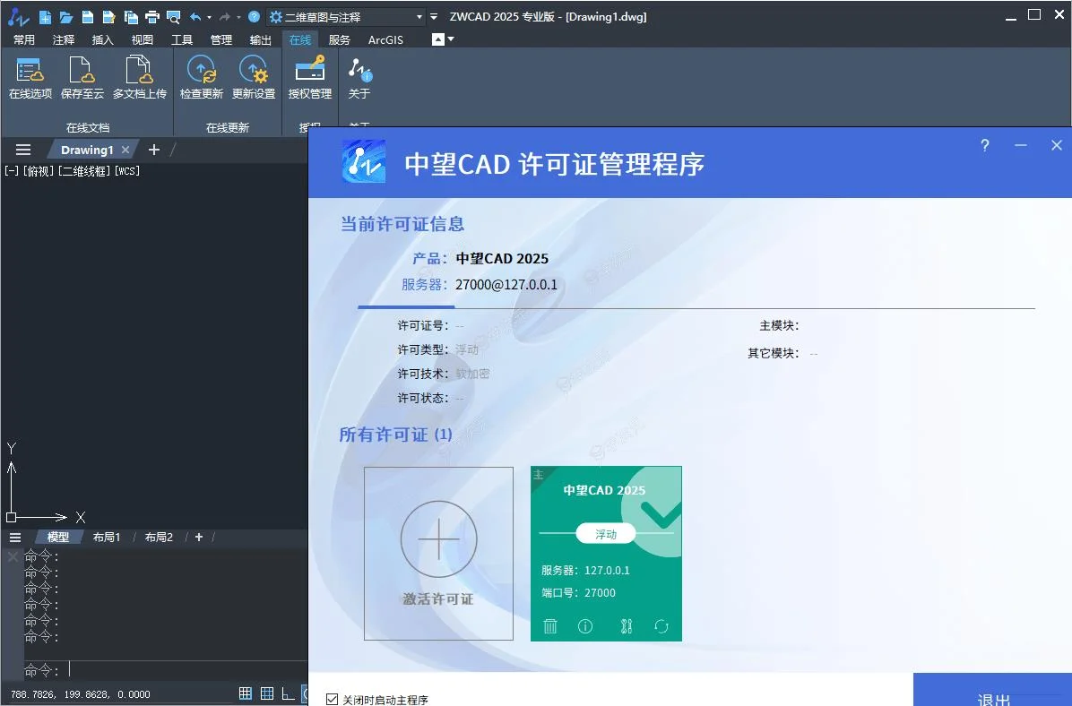Viewport: 1072px width, 706px height.
Task: Click the delete license trash icon
Action: 550,626
